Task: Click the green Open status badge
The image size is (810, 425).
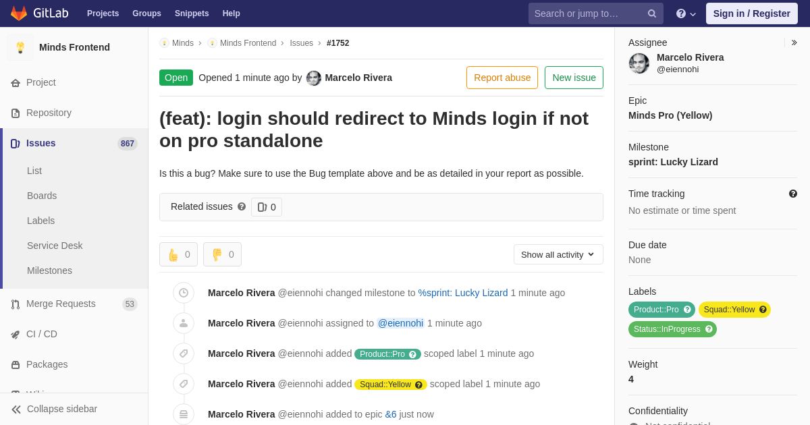Action: [x=176, y=78]
